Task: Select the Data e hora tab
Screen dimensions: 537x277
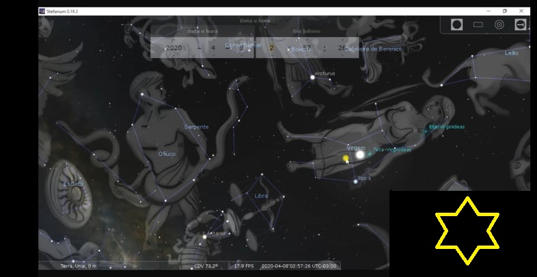Action: pyautogui.click(x=202, y=31)
